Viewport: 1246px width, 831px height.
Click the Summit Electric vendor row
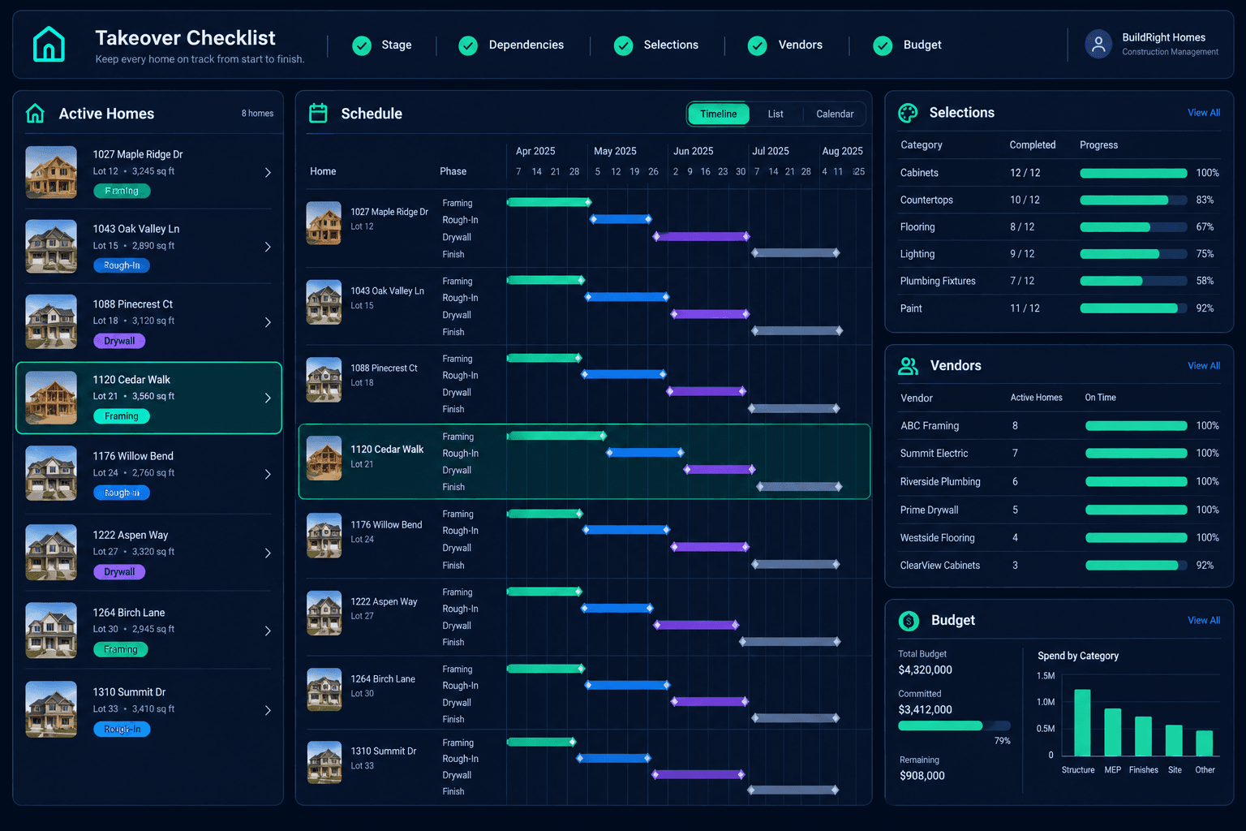(1059, 453)
